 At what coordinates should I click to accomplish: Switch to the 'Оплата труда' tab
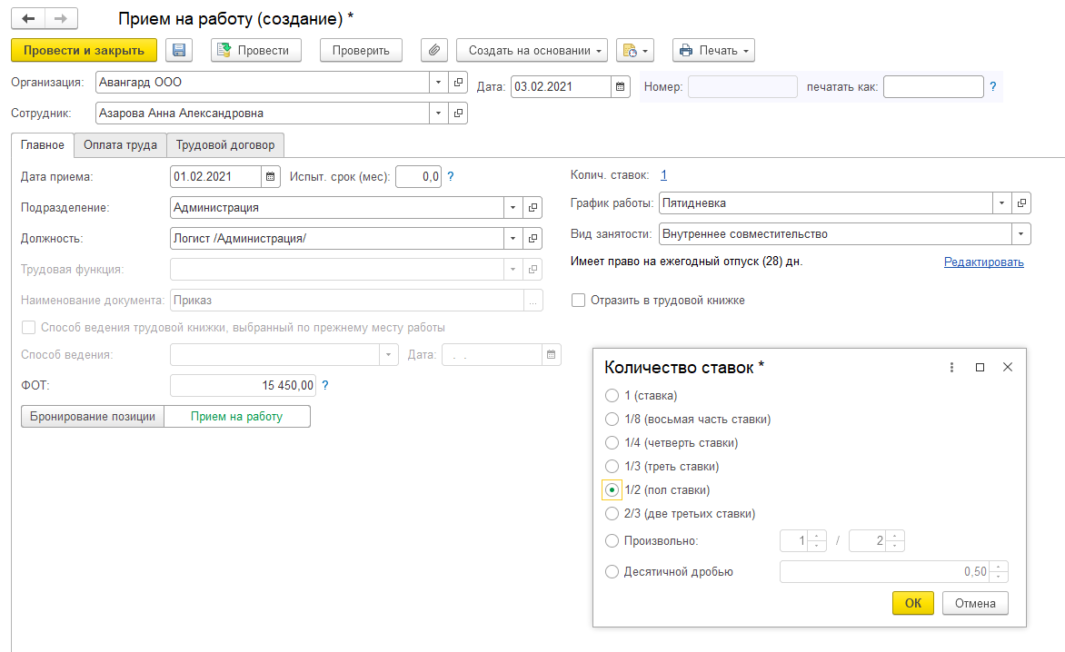[x=120, y=145]
